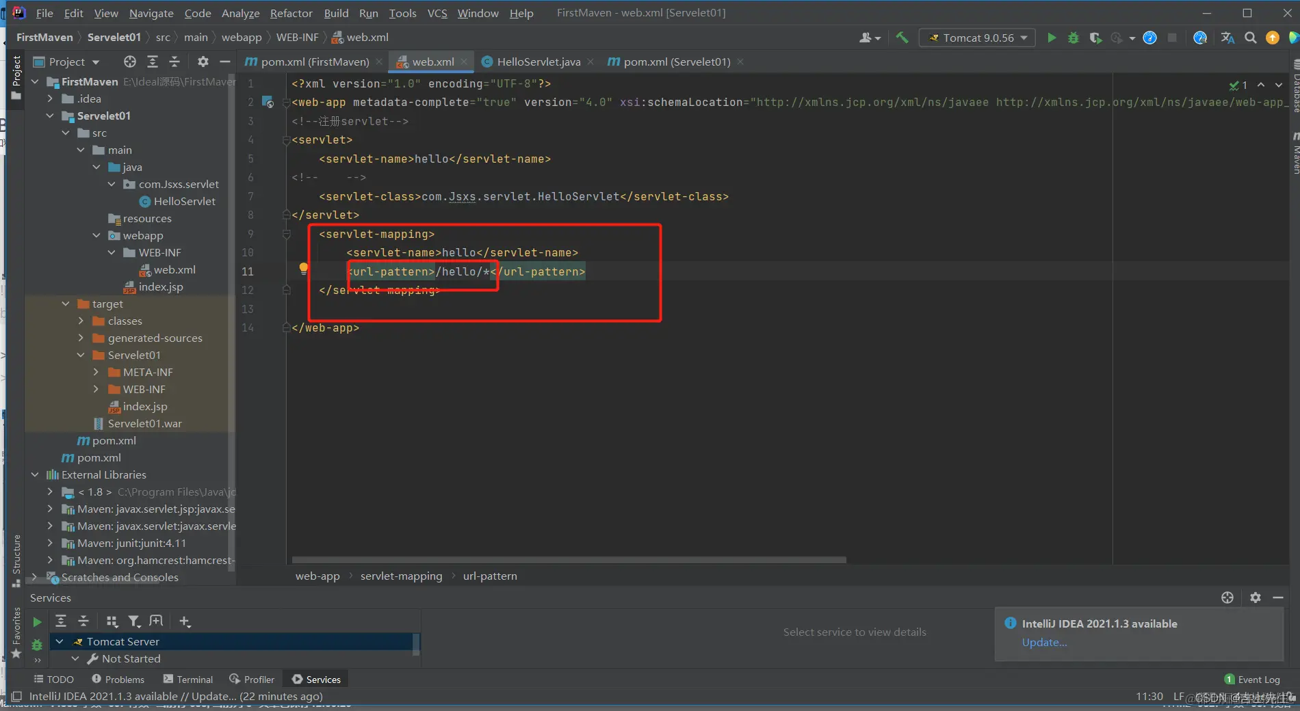Viewport: 1300px width, 711px height.
Task: Open the Tomcat 9.0.56 run configuration dropdown
Action: click(x=977, y=38)
